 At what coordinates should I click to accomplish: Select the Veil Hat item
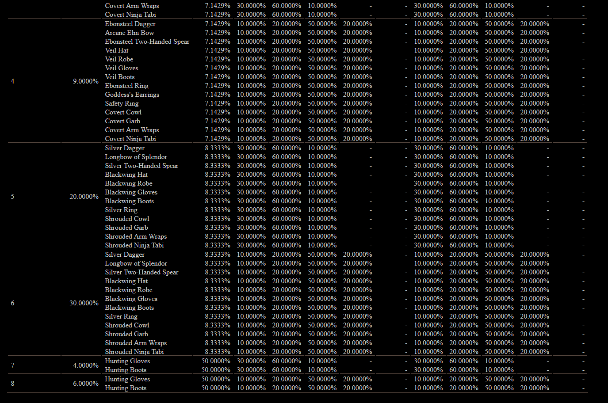coord(117,50)
